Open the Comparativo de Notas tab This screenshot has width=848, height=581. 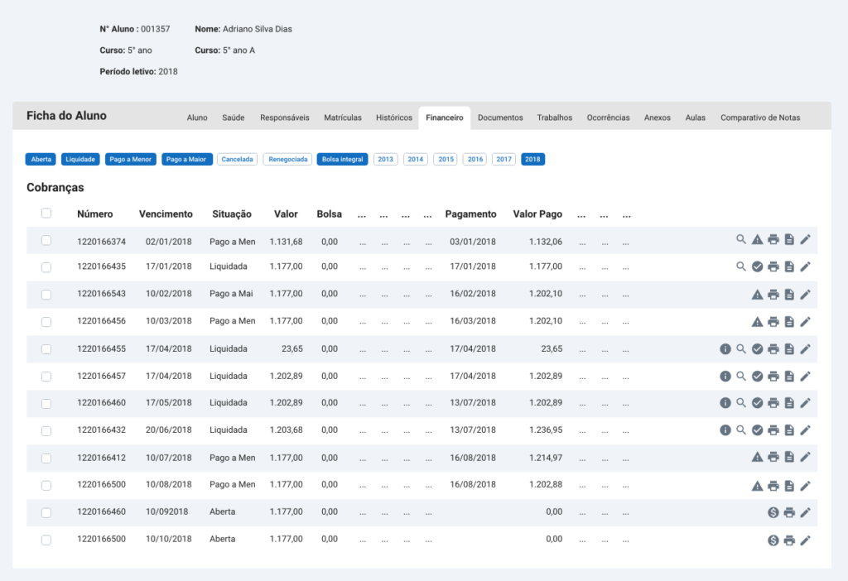click(x=760, y=118)
